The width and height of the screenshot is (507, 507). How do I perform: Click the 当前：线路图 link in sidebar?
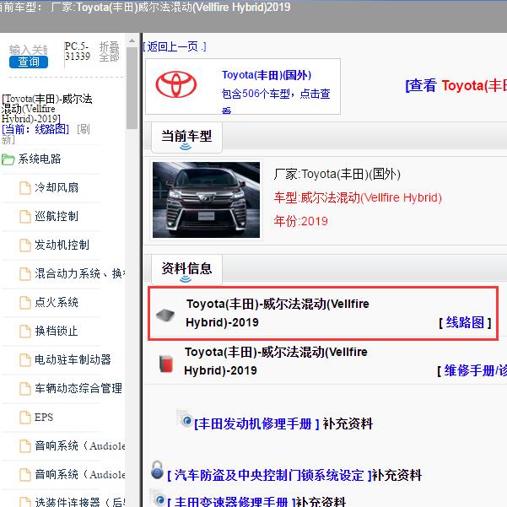35,129
